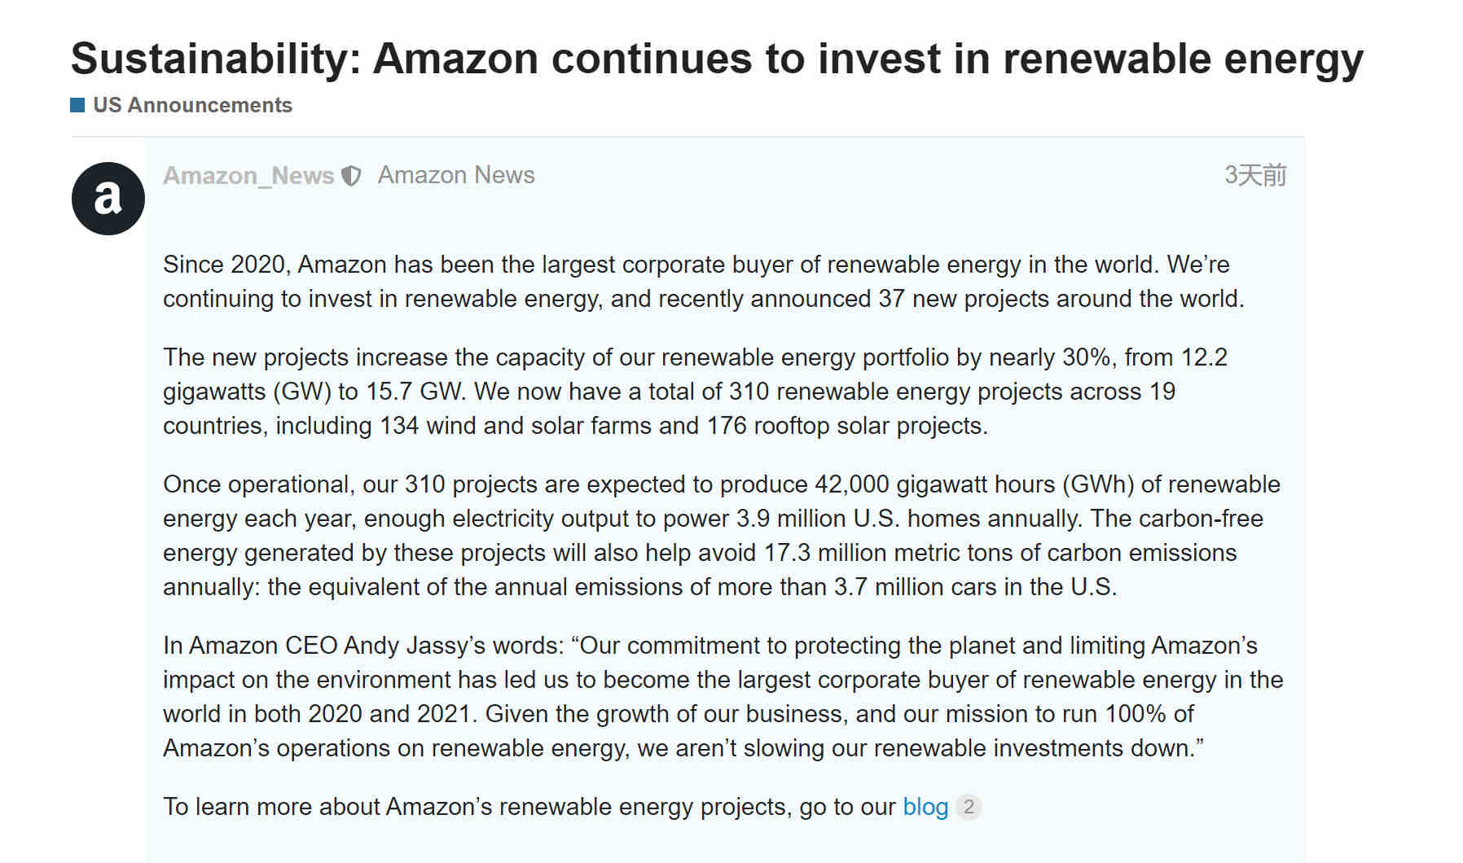Image resolution: width=1463 pixels, height=863 pixels.
Task: Click the 'Amazon News' full name label
Action: tap(456, 175)
